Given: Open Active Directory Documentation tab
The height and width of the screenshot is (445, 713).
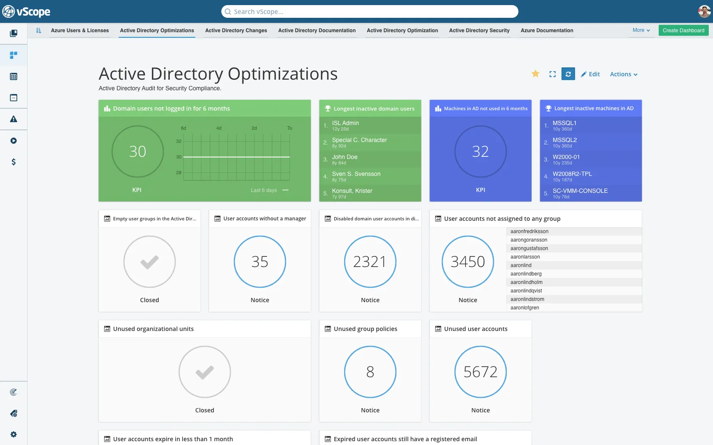Looking at the screenshot, I should point(317,31).
